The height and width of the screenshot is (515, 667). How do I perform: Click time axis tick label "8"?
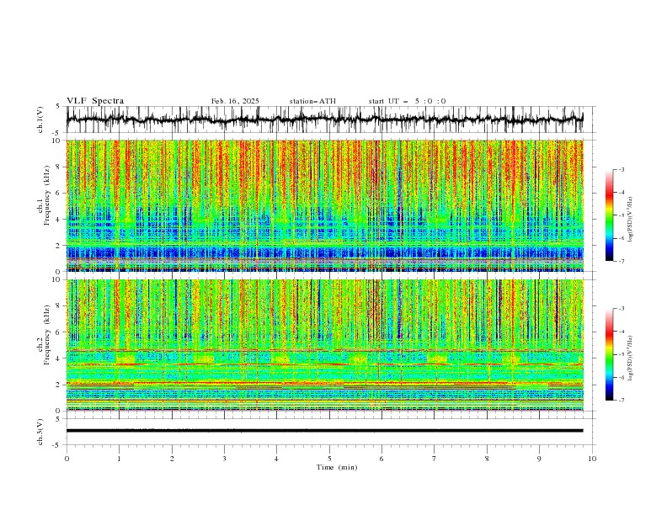click(487, 459)
